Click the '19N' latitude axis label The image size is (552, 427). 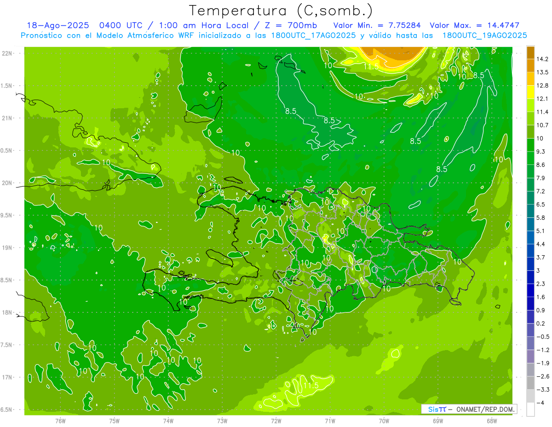[x=7, y=248]
